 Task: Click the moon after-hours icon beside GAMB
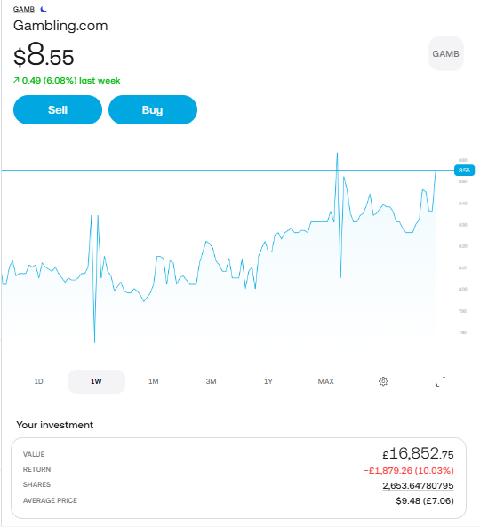(x=44, y=10)
